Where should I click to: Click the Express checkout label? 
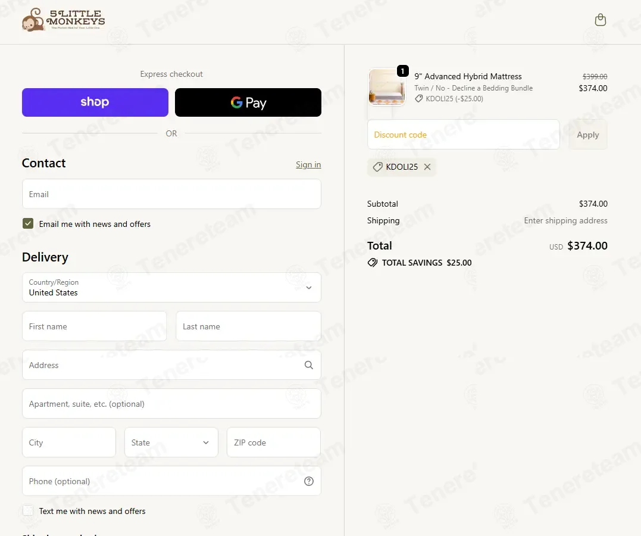click(x=171, y=74)
